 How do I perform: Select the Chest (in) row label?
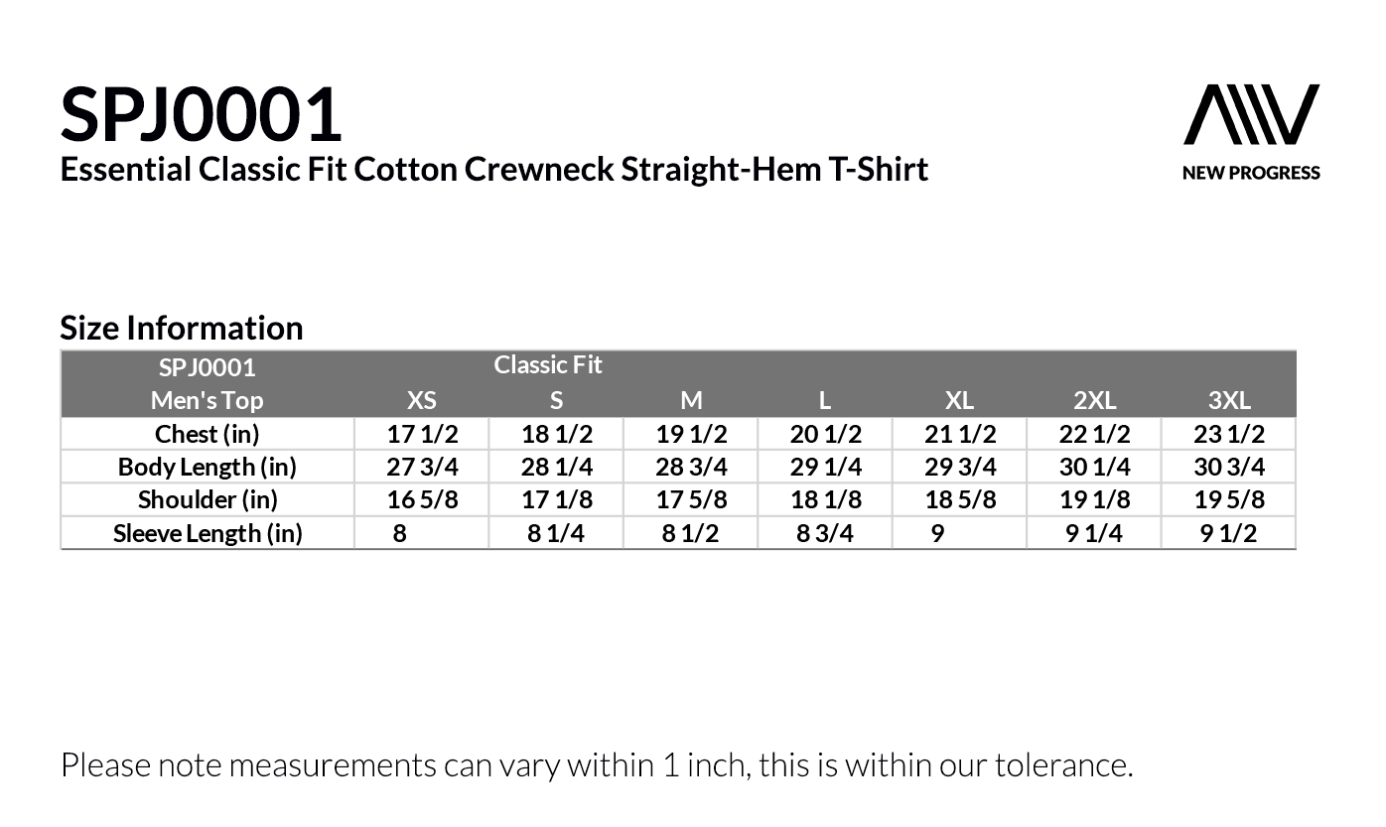coord(207,434)
